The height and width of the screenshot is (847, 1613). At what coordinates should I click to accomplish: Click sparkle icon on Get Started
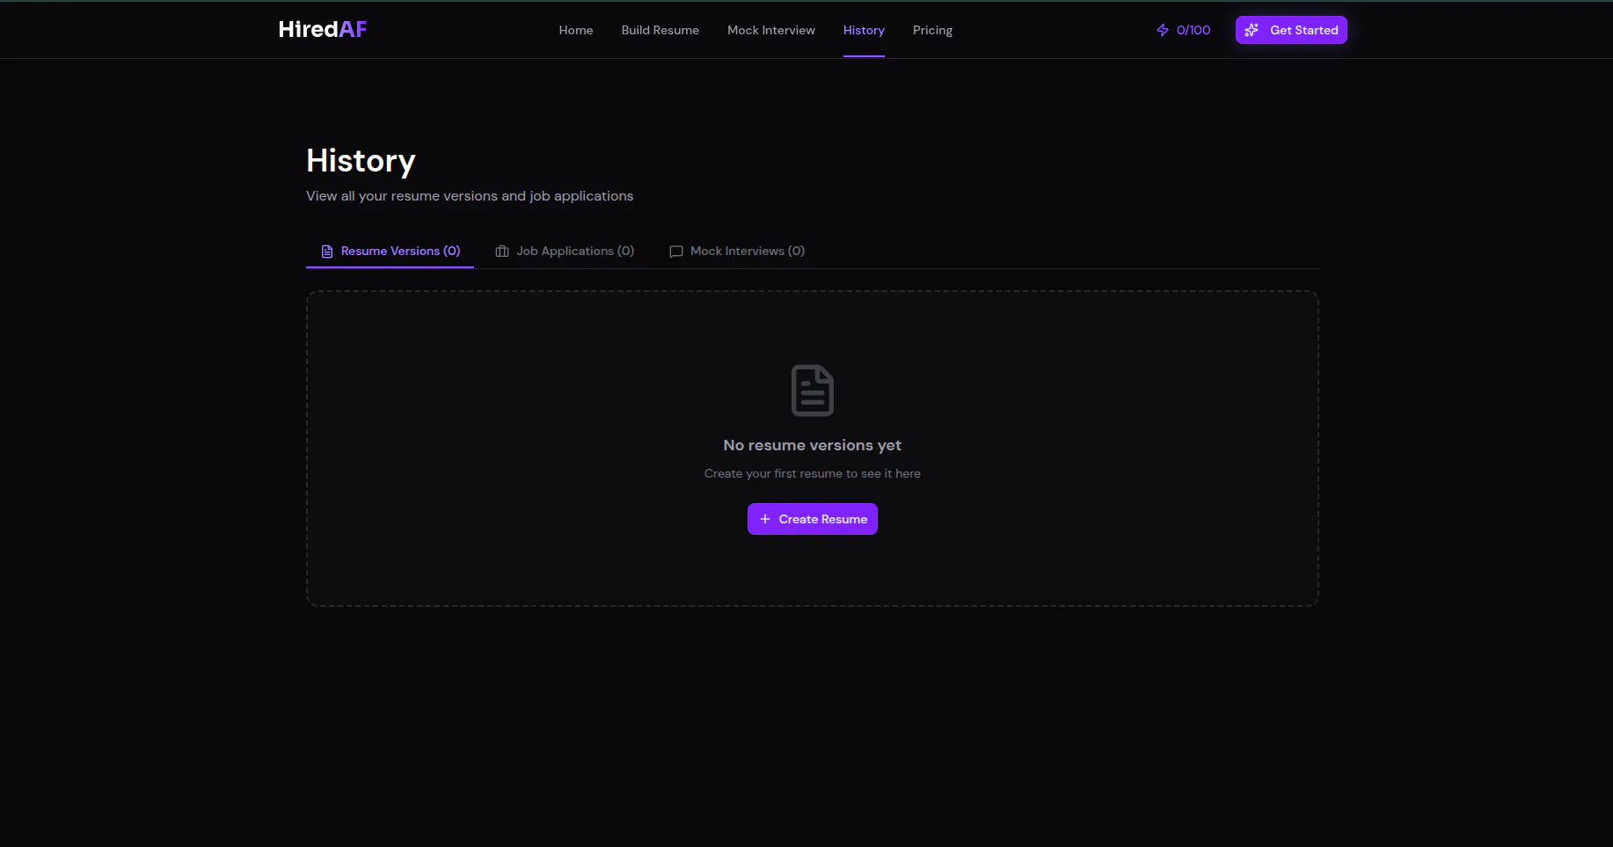click(1252, 30)
